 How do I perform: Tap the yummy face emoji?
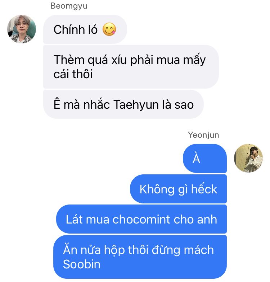click(109, 29)
